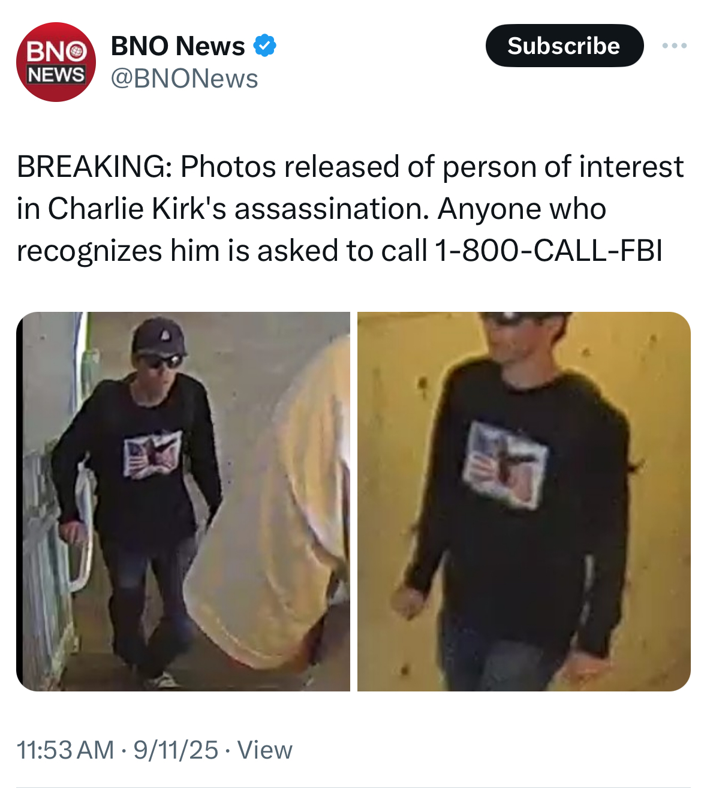Click the flag graphic on shirt in left photo
The width and height of the screenshot is (707, 788).
(152, 453)
